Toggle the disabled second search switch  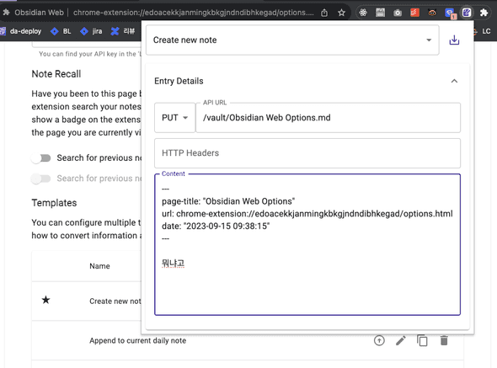(x=41, y=179)
